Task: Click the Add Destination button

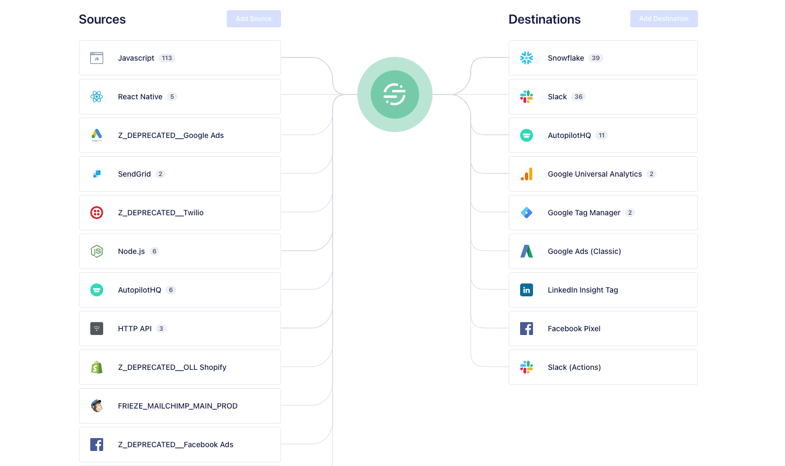Action: tap(664, 19)
